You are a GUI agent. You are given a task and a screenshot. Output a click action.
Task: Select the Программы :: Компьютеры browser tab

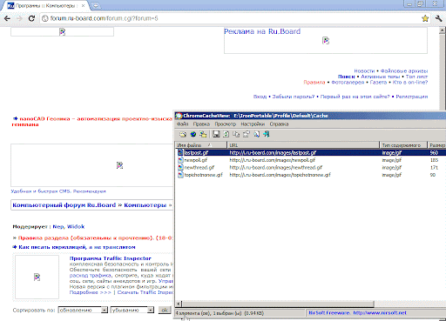click(x=46, y=6)
